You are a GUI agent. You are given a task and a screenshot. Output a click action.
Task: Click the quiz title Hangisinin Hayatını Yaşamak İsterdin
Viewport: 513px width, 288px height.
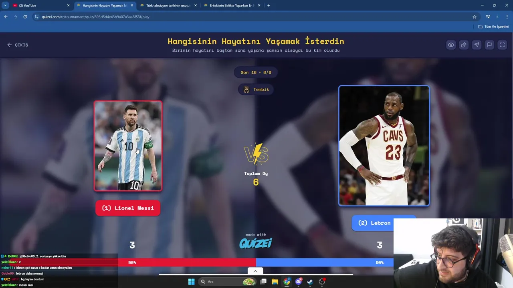(256, 41)
